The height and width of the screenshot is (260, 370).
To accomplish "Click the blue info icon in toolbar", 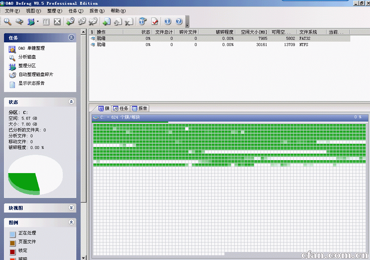I will pyautogui.click(x=168, y=22).
